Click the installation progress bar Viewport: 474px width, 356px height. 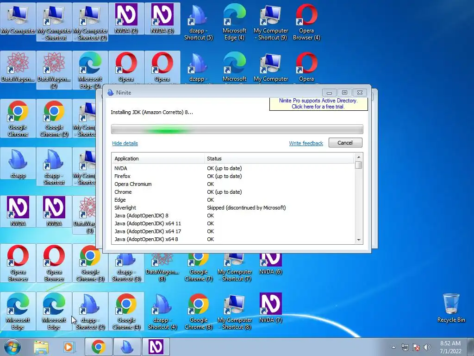point(237,129)
